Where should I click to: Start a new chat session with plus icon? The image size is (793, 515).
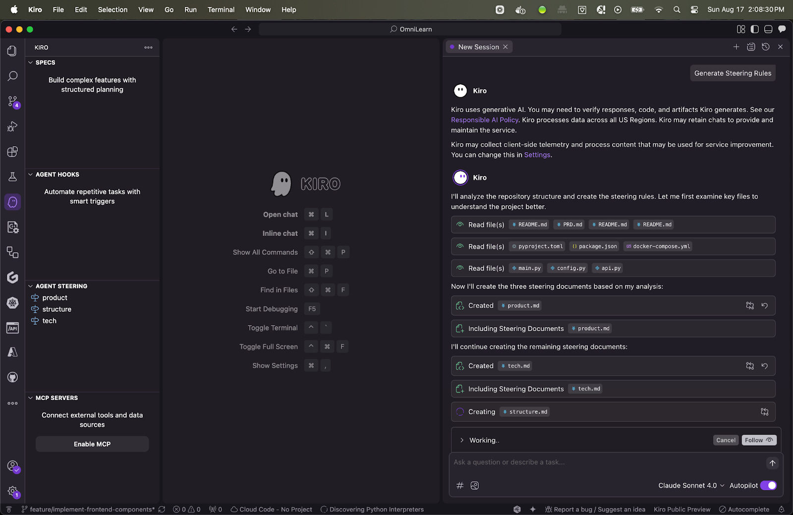pos(736,47)
